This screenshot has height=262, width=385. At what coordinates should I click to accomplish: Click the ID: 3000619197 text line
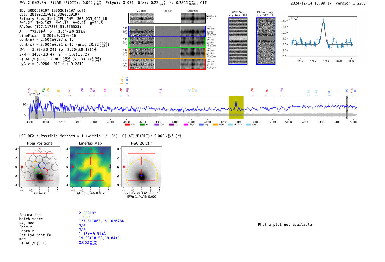coord(52,10)
